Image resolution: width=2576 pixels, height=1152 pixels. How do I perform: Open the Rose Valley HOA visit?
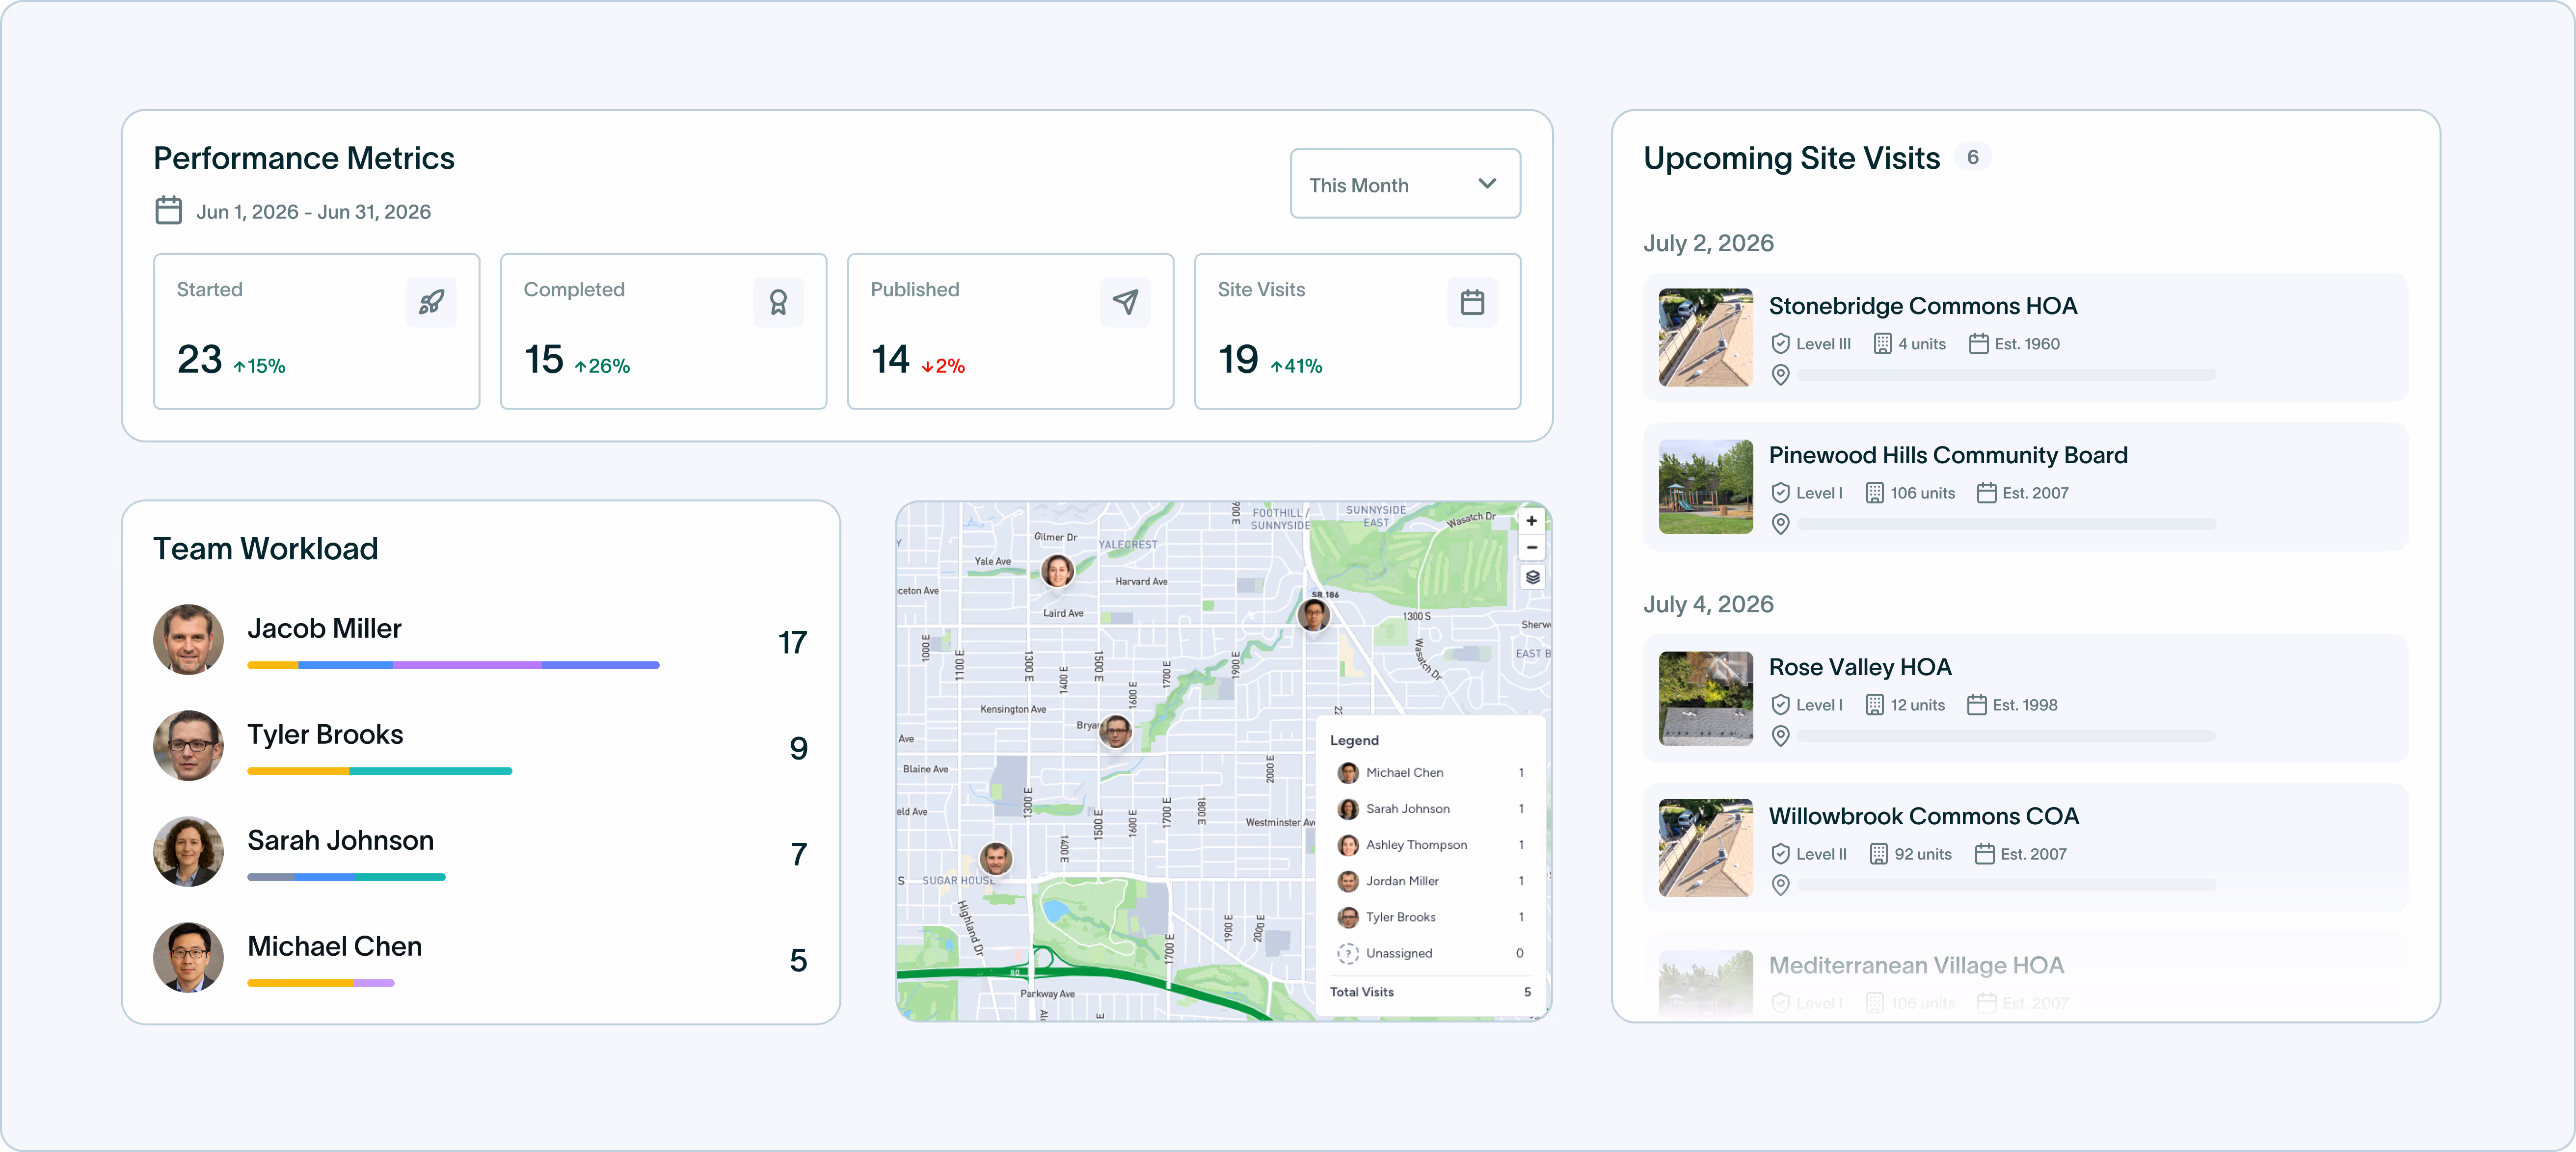coord(1859,667)
